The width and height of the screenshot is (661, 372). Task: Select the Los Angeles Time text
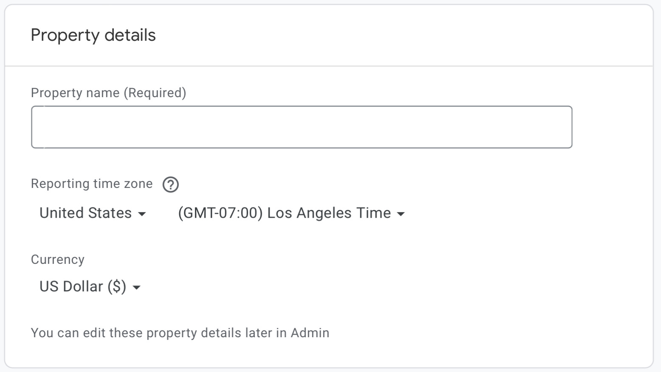pyautogui.click(x=329, y=213)
